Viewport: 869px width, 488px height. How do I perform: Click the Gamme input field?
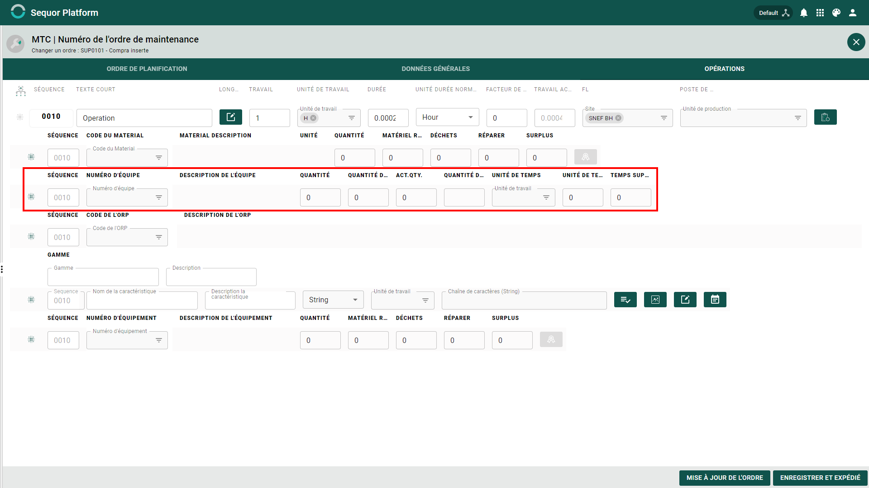(x=103, y=277)
